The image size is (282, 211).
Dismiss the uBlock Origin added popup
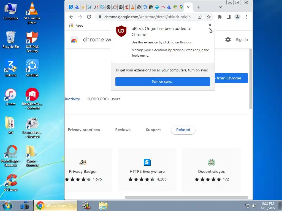click(x=210, y=25)
